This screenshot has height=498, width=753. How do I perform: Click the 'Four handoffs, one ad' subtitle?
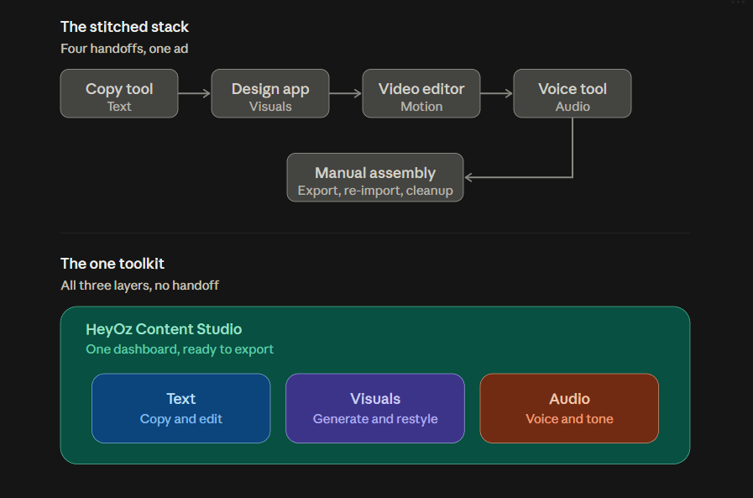point(124,49)
